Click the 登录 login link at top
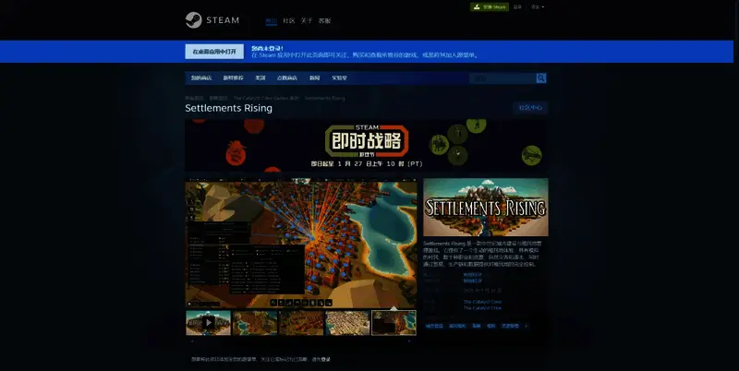739x371 pixels. [517, 6]
